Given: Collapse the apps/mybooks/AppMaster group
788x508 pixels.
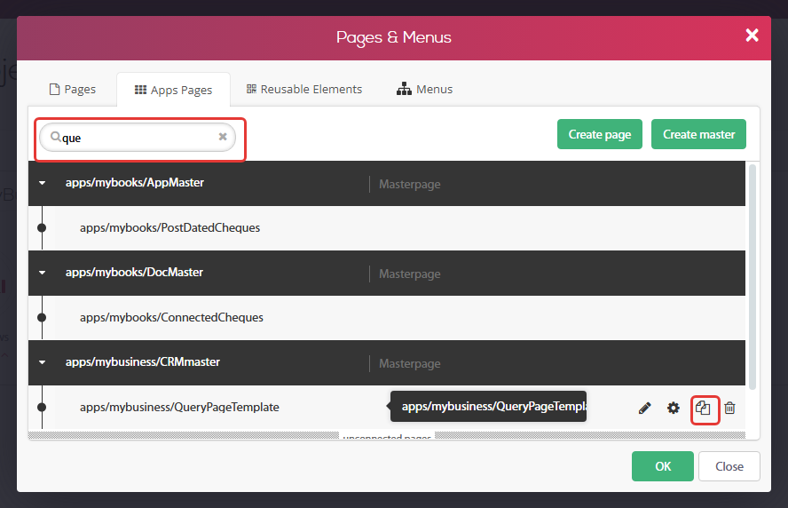Looking at the screenshot, I should [43, 183].
